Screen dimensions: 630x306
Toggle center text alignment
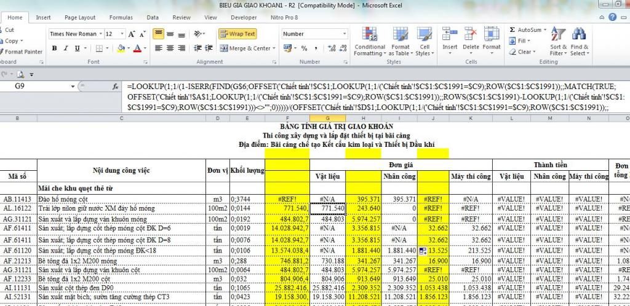[170, 48]
